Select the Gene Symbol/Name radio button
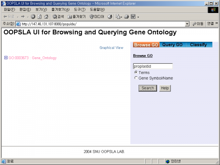 [x=136, y=78]
